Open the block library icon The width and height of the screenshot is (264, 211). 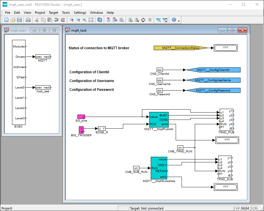point(100,20)
